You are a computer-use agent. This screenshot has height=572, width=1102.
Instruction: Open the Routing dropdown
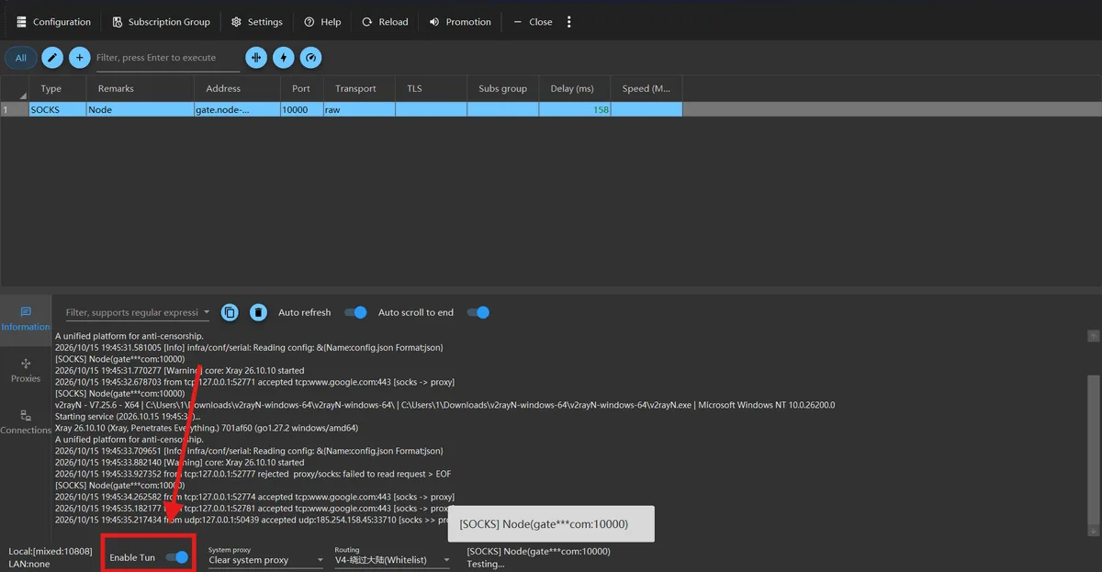click(392, 559)
